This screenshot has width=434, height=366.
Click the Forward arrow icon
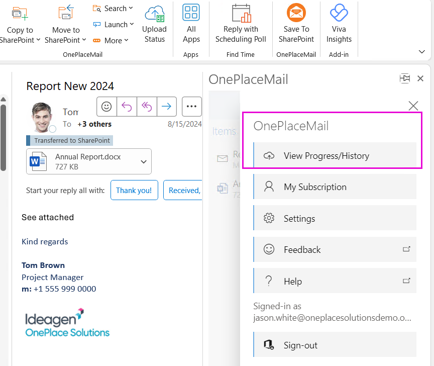[166, 107]
